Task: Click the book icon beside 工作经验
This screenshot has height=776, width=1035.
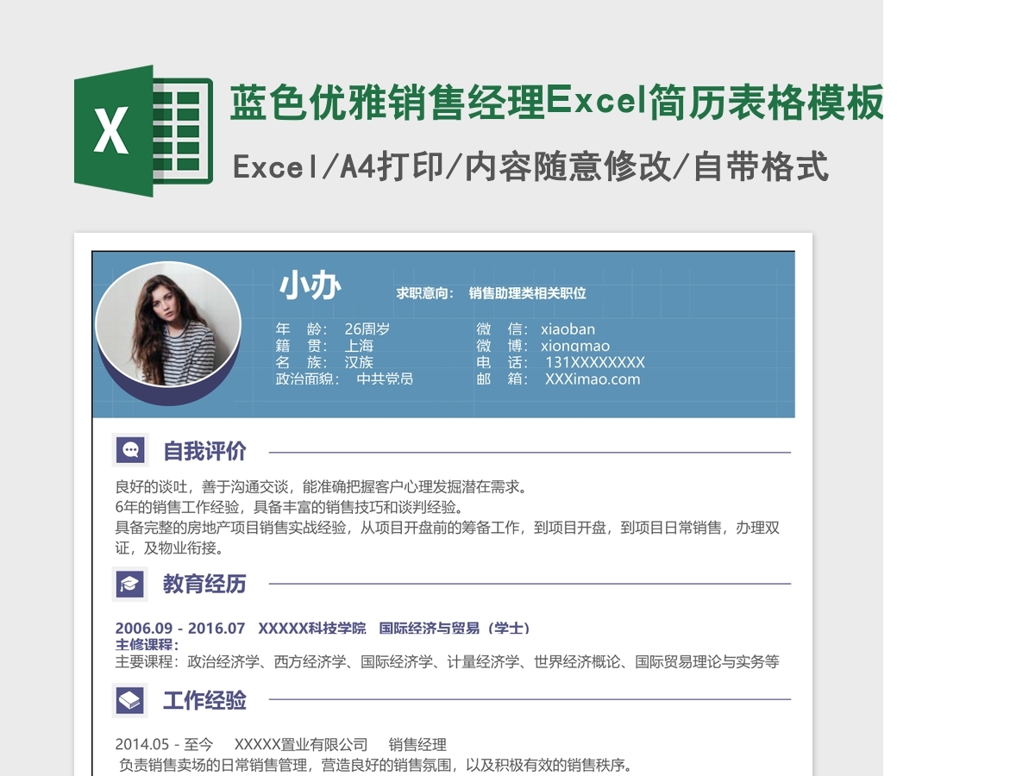Action: pos(130,700)
